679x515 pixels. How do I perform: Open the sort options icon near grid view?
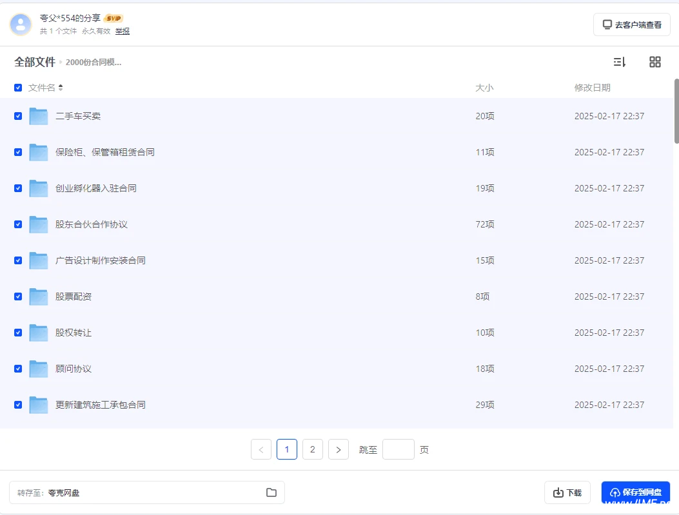(x=619, y=61)
